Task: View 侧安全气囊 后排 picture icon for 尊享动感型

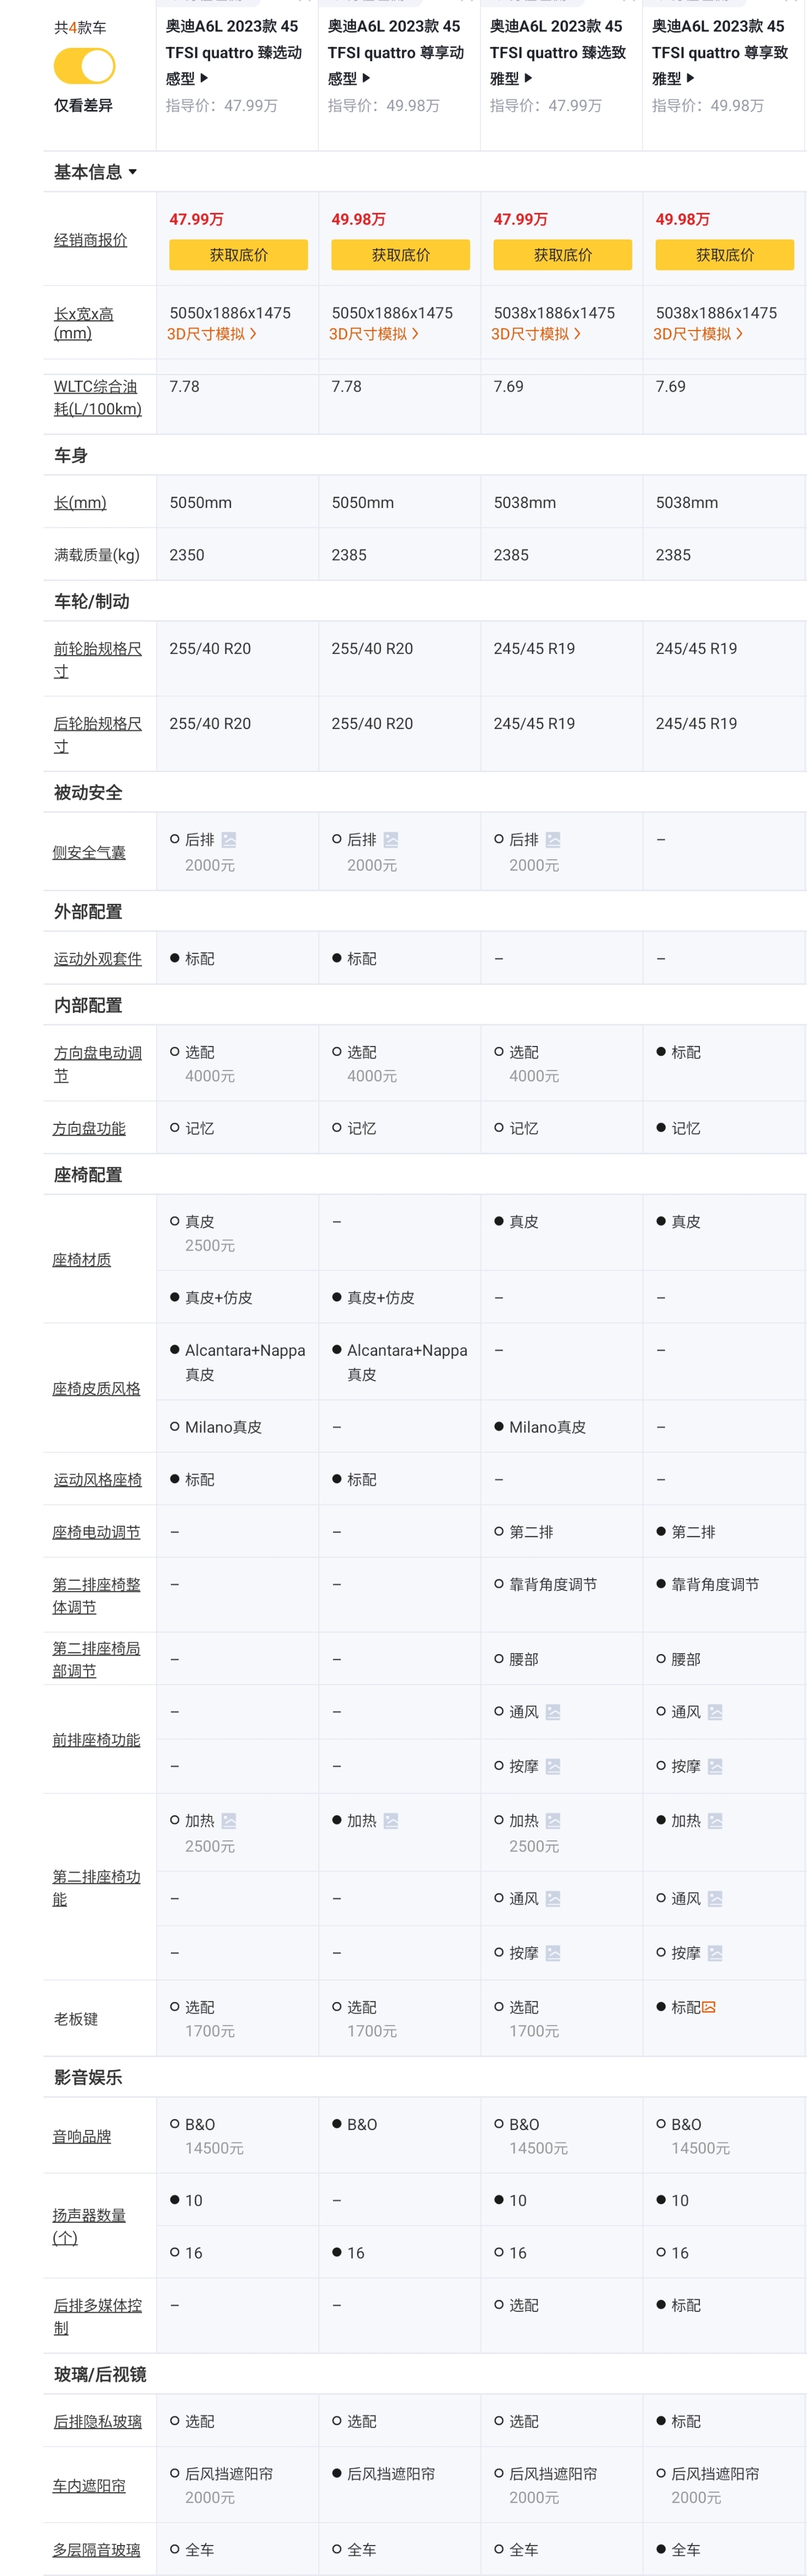Action: 391,840
